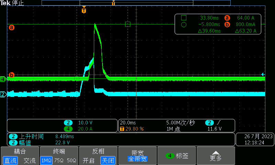Switch coupling to 交流 AC
The height and width of the screenshot is (165, 275).
pos(29,161)
